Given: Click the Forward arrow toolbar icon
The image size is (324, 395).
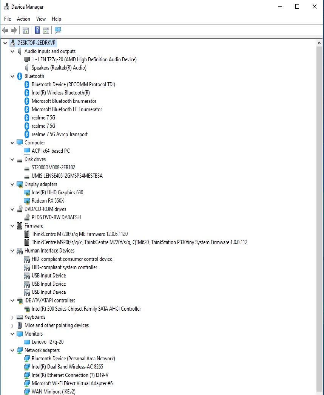Looking at the screenshot, I should point(14,30).
